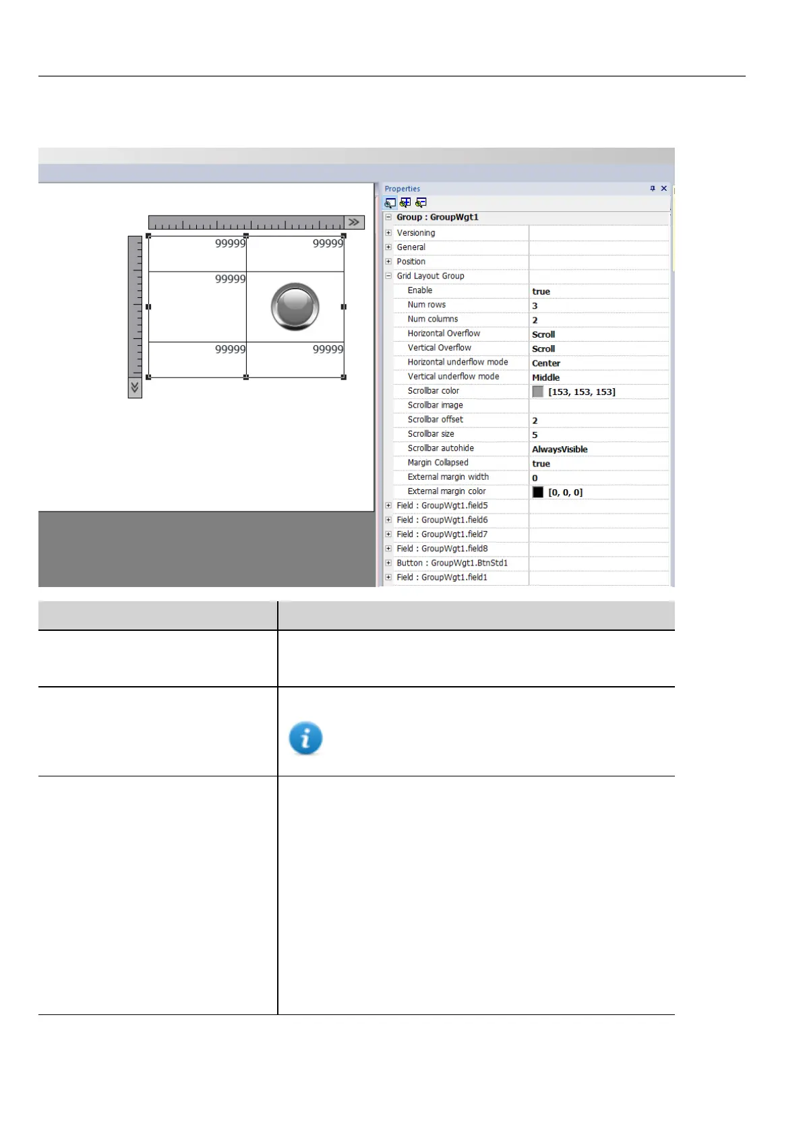The width and height of the screenshot is (803, 1135).
Task: Click the first Properties toolbar view icon
Action: (x=390, y=203)
